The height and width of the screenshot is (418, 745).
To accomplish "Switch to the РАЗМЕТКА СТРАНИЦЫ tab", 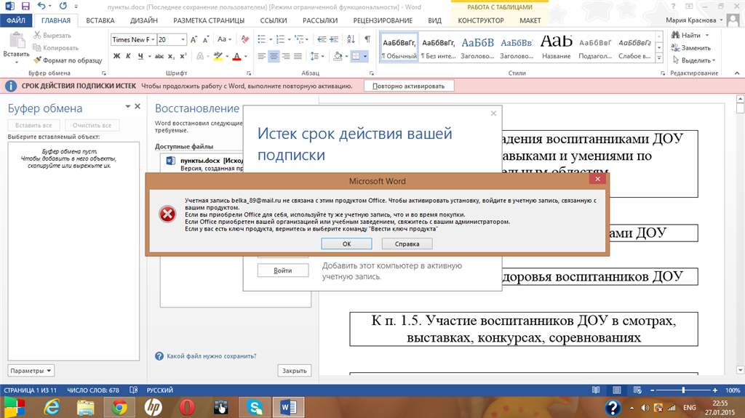I will pos(209,20).
